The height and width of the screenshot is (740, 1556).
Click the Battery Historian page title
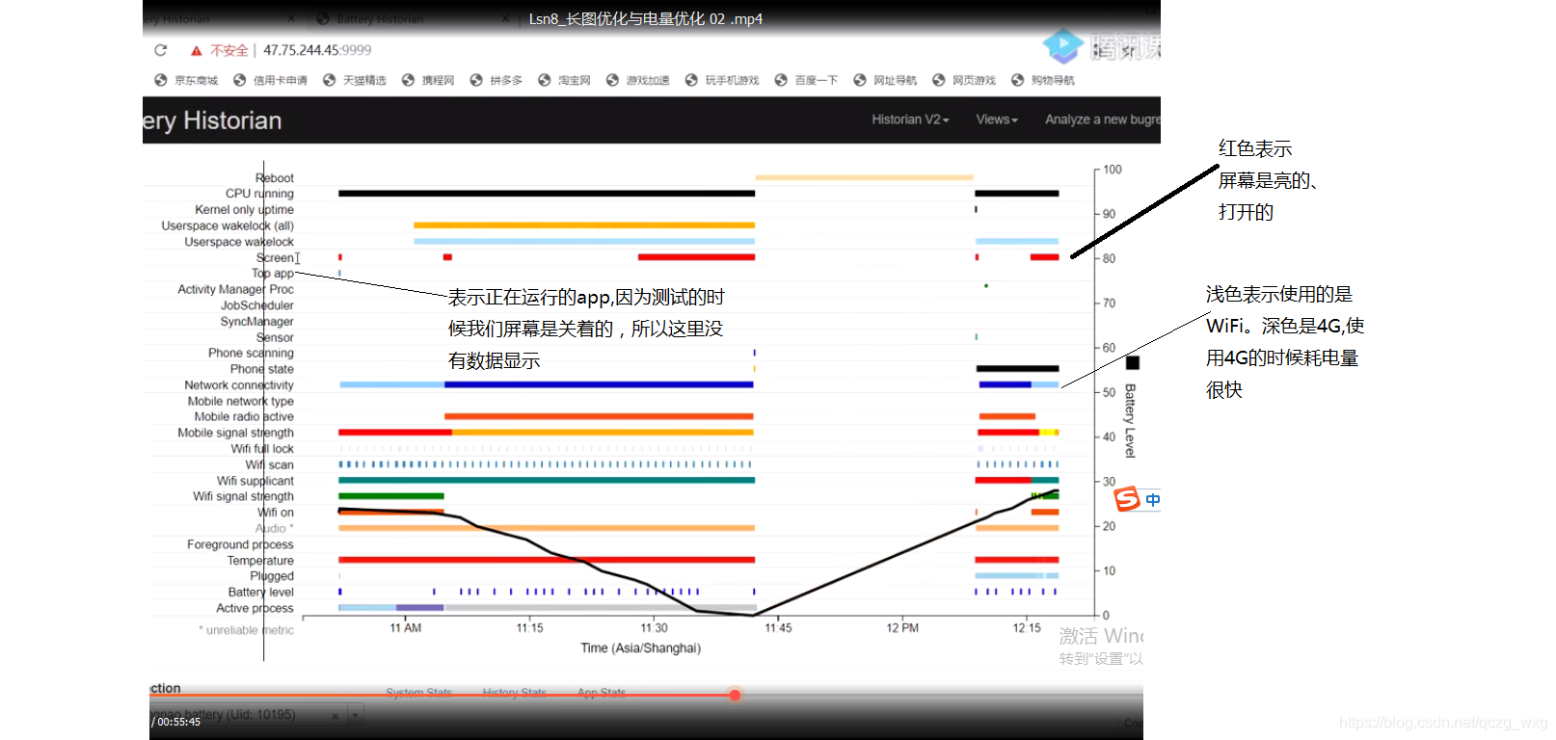click(212, 120)
